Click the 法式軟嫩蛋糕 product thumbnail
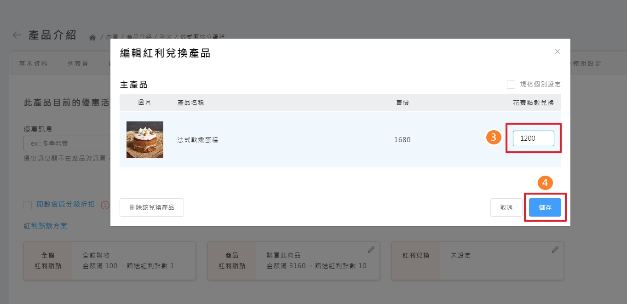The width and height of the screenshot is (627, 304). tap(145, 140)
